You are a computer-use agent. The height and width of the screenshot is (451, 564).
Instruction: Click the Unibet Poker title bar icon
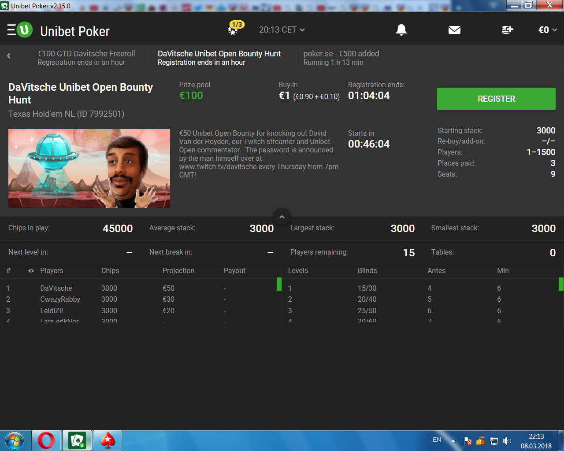click(x=5, y=6)
